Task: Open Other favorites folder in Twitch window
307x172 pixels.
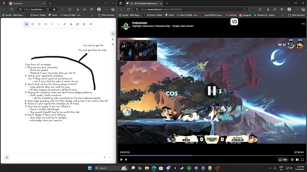Action: pos(297,15)
